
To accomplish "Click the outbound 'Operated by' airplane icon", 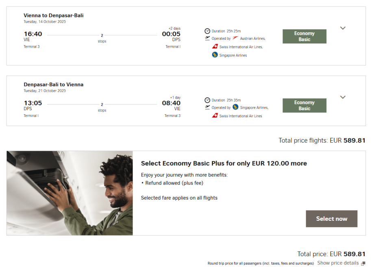I will [207, 39].
